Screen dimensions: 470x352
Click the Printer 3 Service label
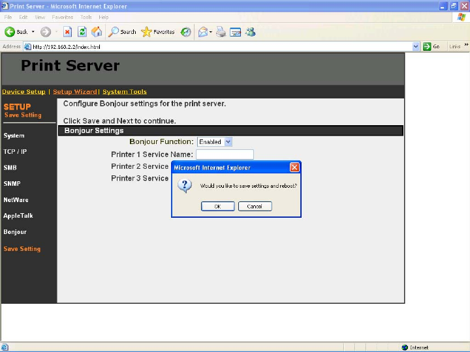point(140,179)
